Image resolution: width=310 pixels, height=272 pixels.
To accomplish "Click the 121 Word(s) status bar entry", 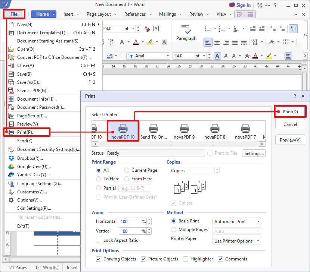I will (x=47, y=267).
